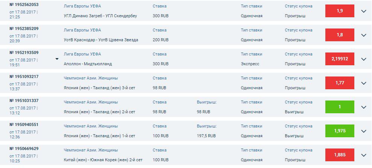
Task: Expand chevron for Китай - Южная Корея bet
Action: (363, 155)
